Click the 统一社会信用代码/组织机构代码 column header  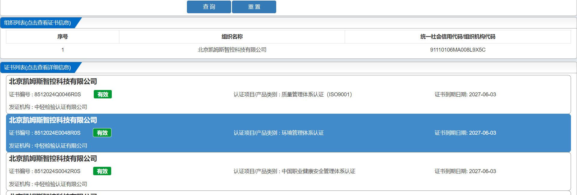pyautogui.click(x=458, y=37)
